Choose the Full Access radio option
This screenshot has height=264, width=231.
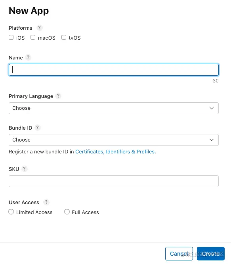pyautogui.click(x=67, y=212)
